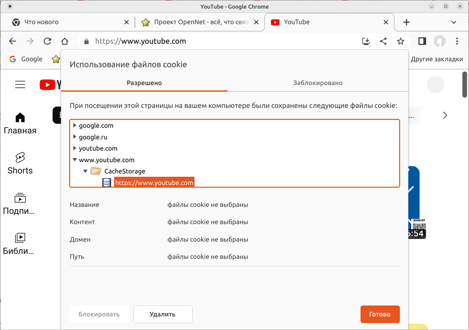
Task: Click the Готово button
Action: 380,314
